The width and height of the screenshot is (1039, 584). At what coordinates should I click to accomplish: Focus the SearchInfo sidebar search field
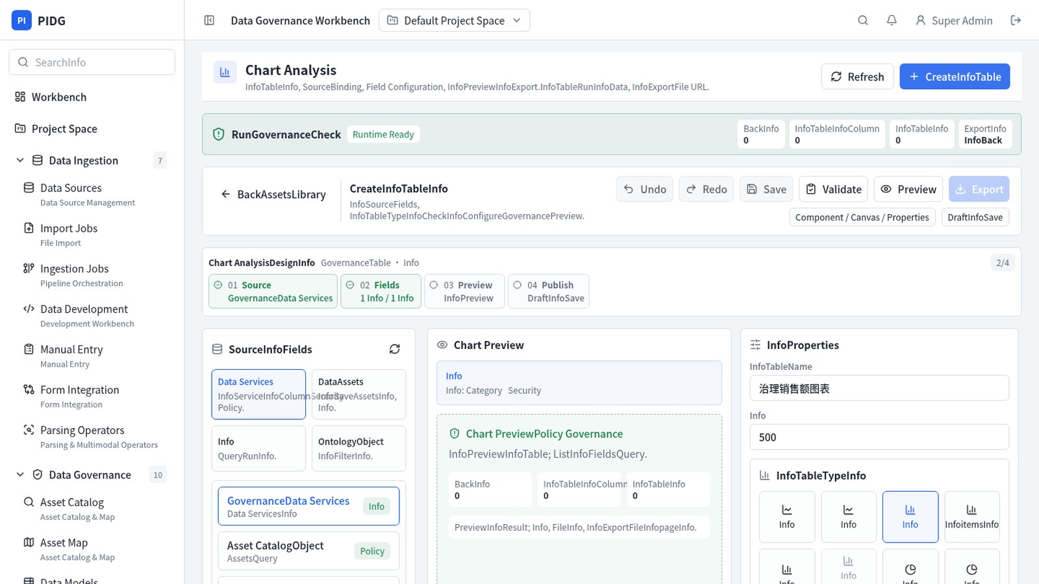click(92, 62)
